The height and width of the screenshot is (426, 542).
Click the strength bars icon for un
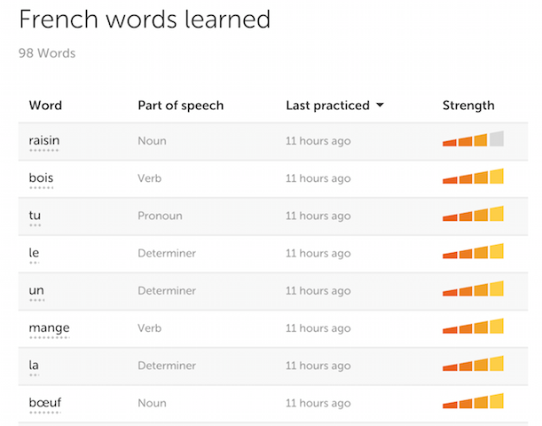pyautogui.click(x=473, y=290)
